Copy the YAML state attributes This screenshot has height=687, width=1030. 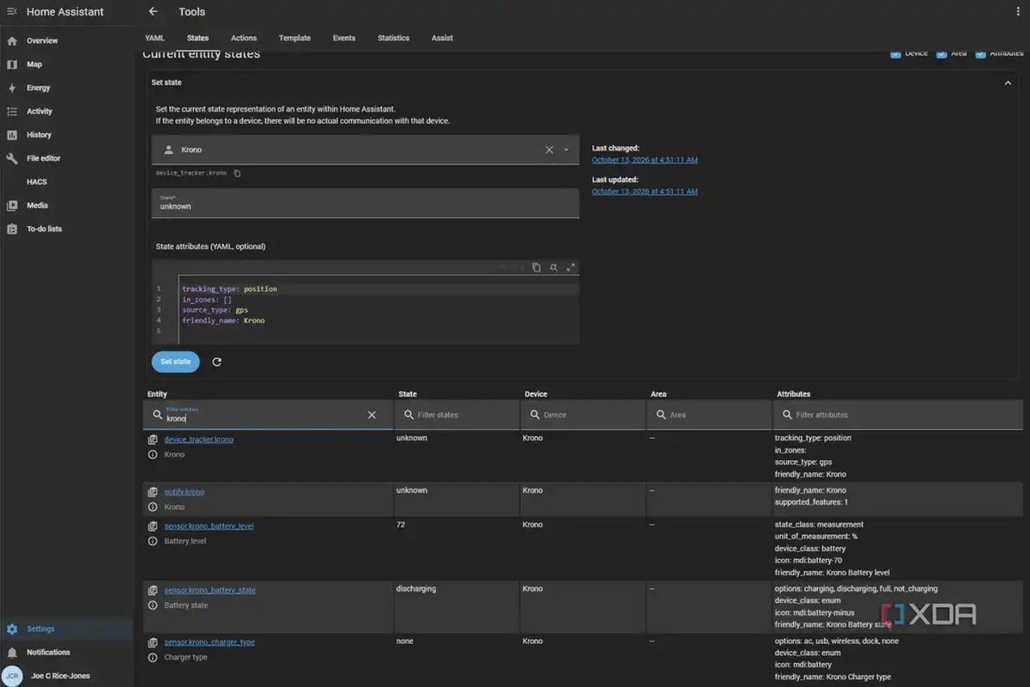(x=536, y=267)
